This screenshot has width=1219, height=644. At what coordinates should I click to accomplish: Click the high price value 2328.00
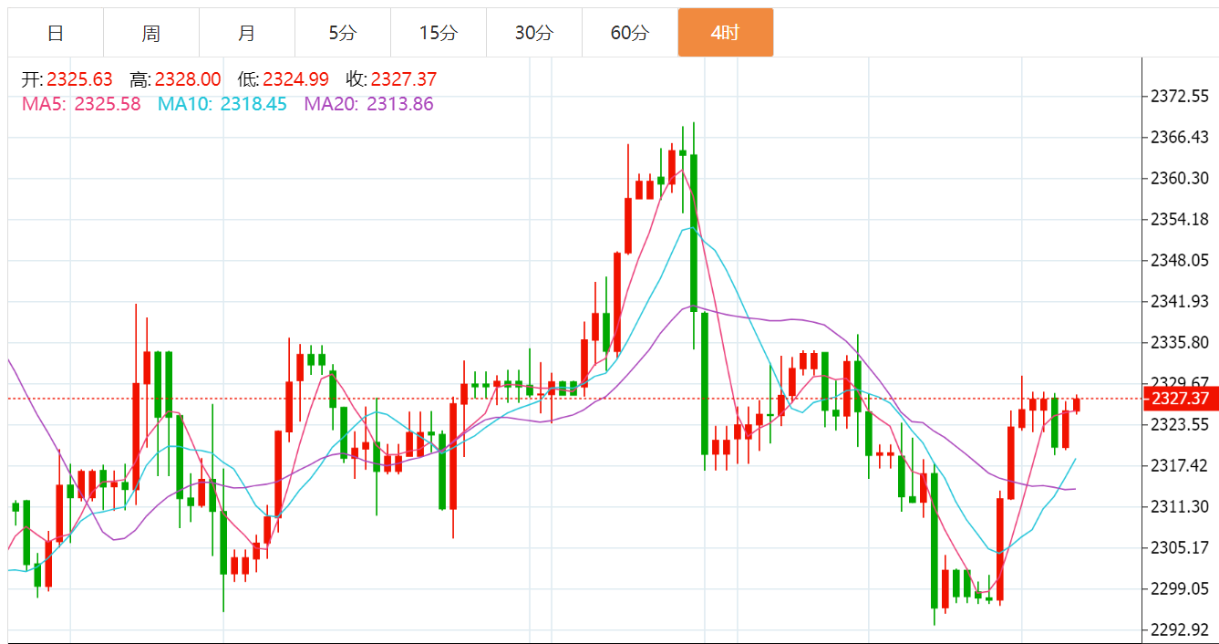[187, 80]
